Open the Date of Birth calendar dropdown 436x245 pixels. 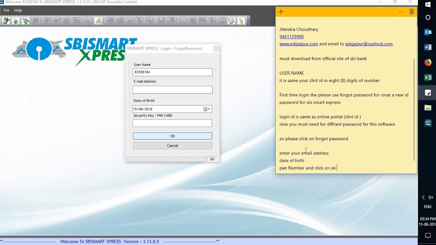207,109
